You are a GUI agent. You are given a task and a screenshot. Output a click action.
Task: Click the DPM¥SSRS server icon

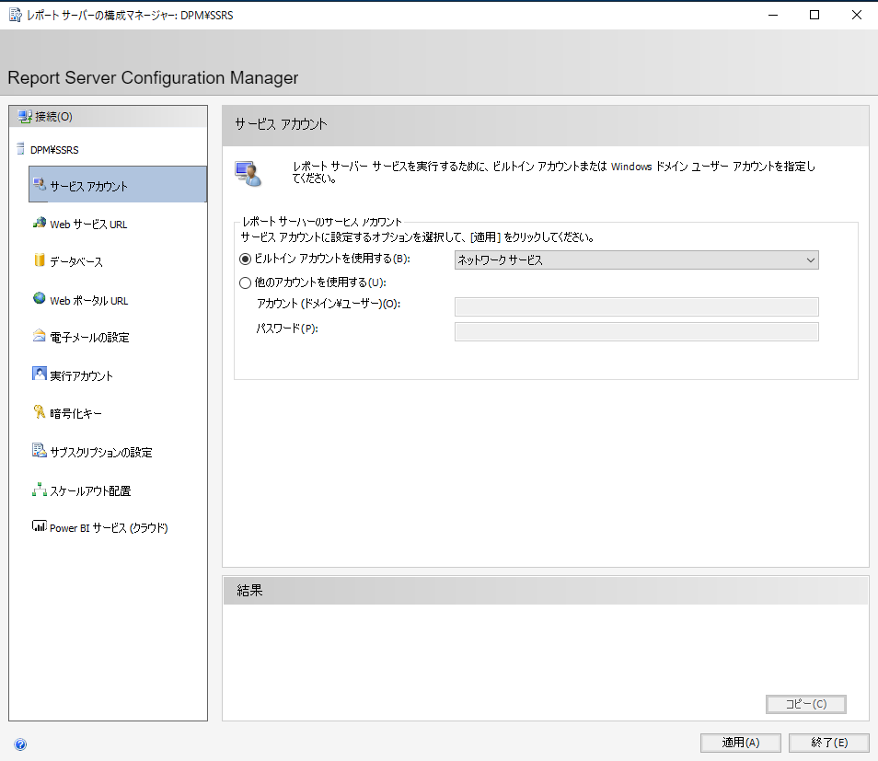pyautogui.click(x=21, y=149)
